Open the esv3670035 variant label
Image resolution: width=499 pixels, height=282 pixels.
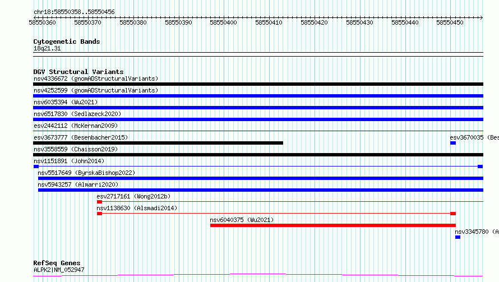474,137
